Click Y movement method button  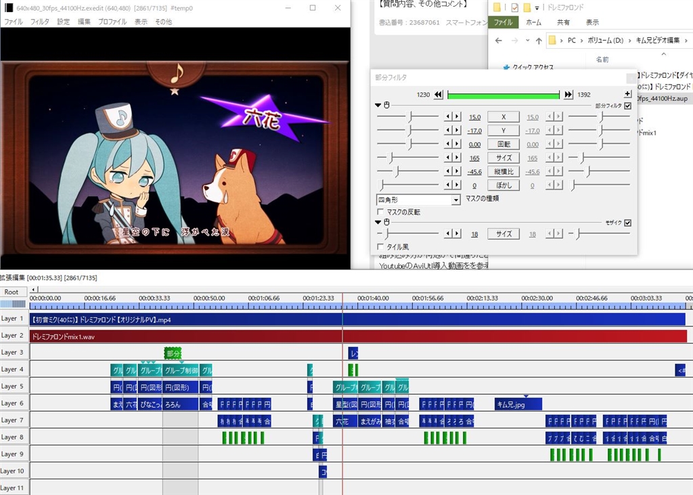tap(504, 131)
